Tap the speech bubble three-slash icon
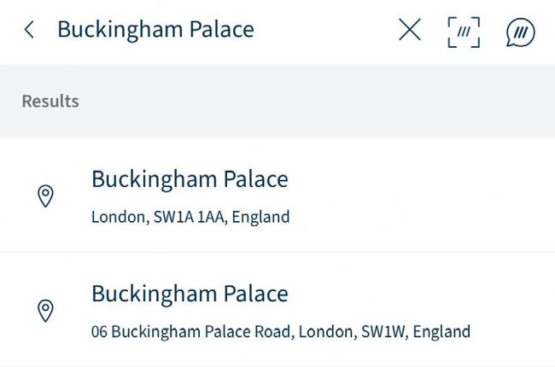 pyautogui.click(x=520, y=32)
